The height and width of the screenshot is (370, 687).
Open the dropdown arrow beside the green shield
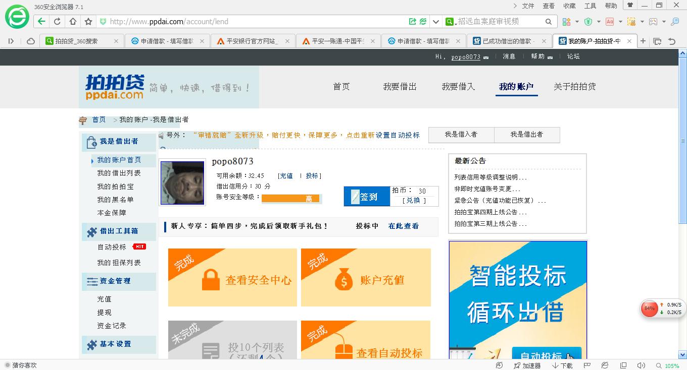coord(599,22)
